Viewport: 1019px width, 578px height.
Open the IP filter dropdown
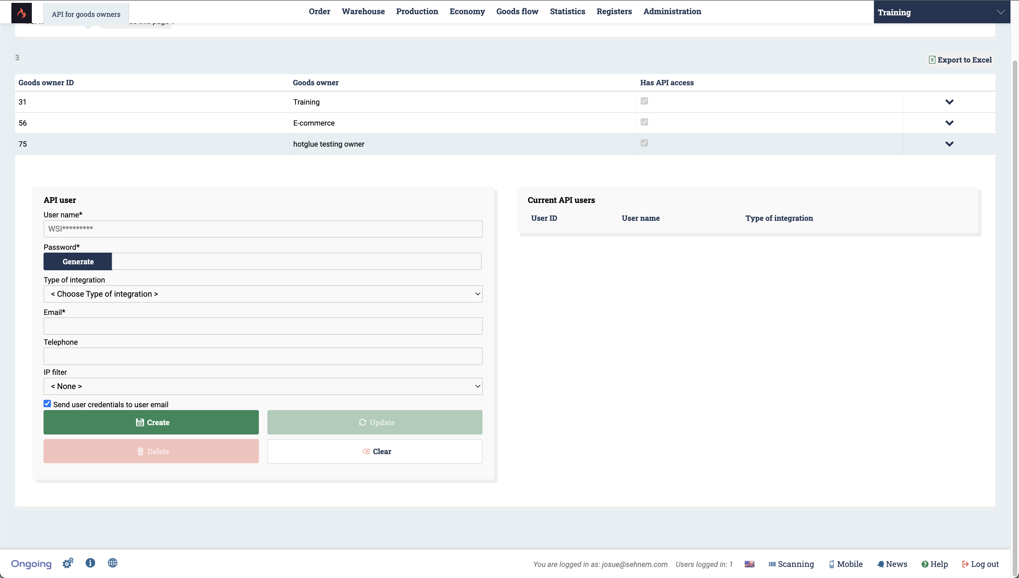point(263,386)
